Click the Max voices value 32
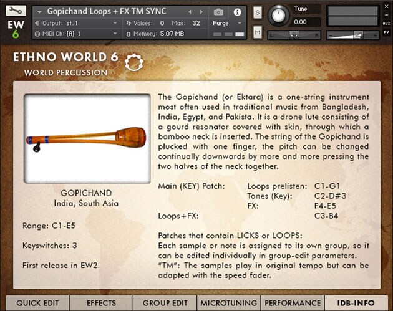The width and height of the screenshot is (393, 311). [x=196, y=23]
